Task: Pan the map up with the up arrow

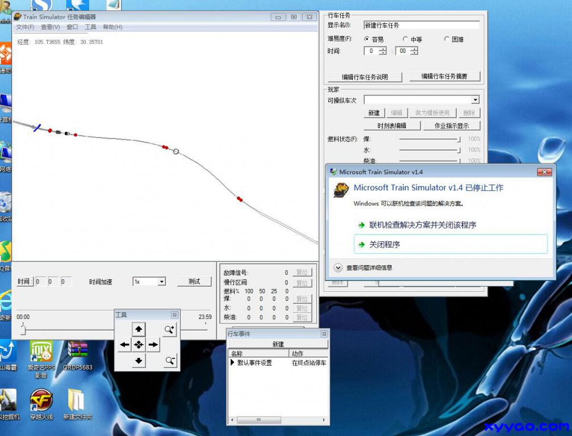Action: 139,329
